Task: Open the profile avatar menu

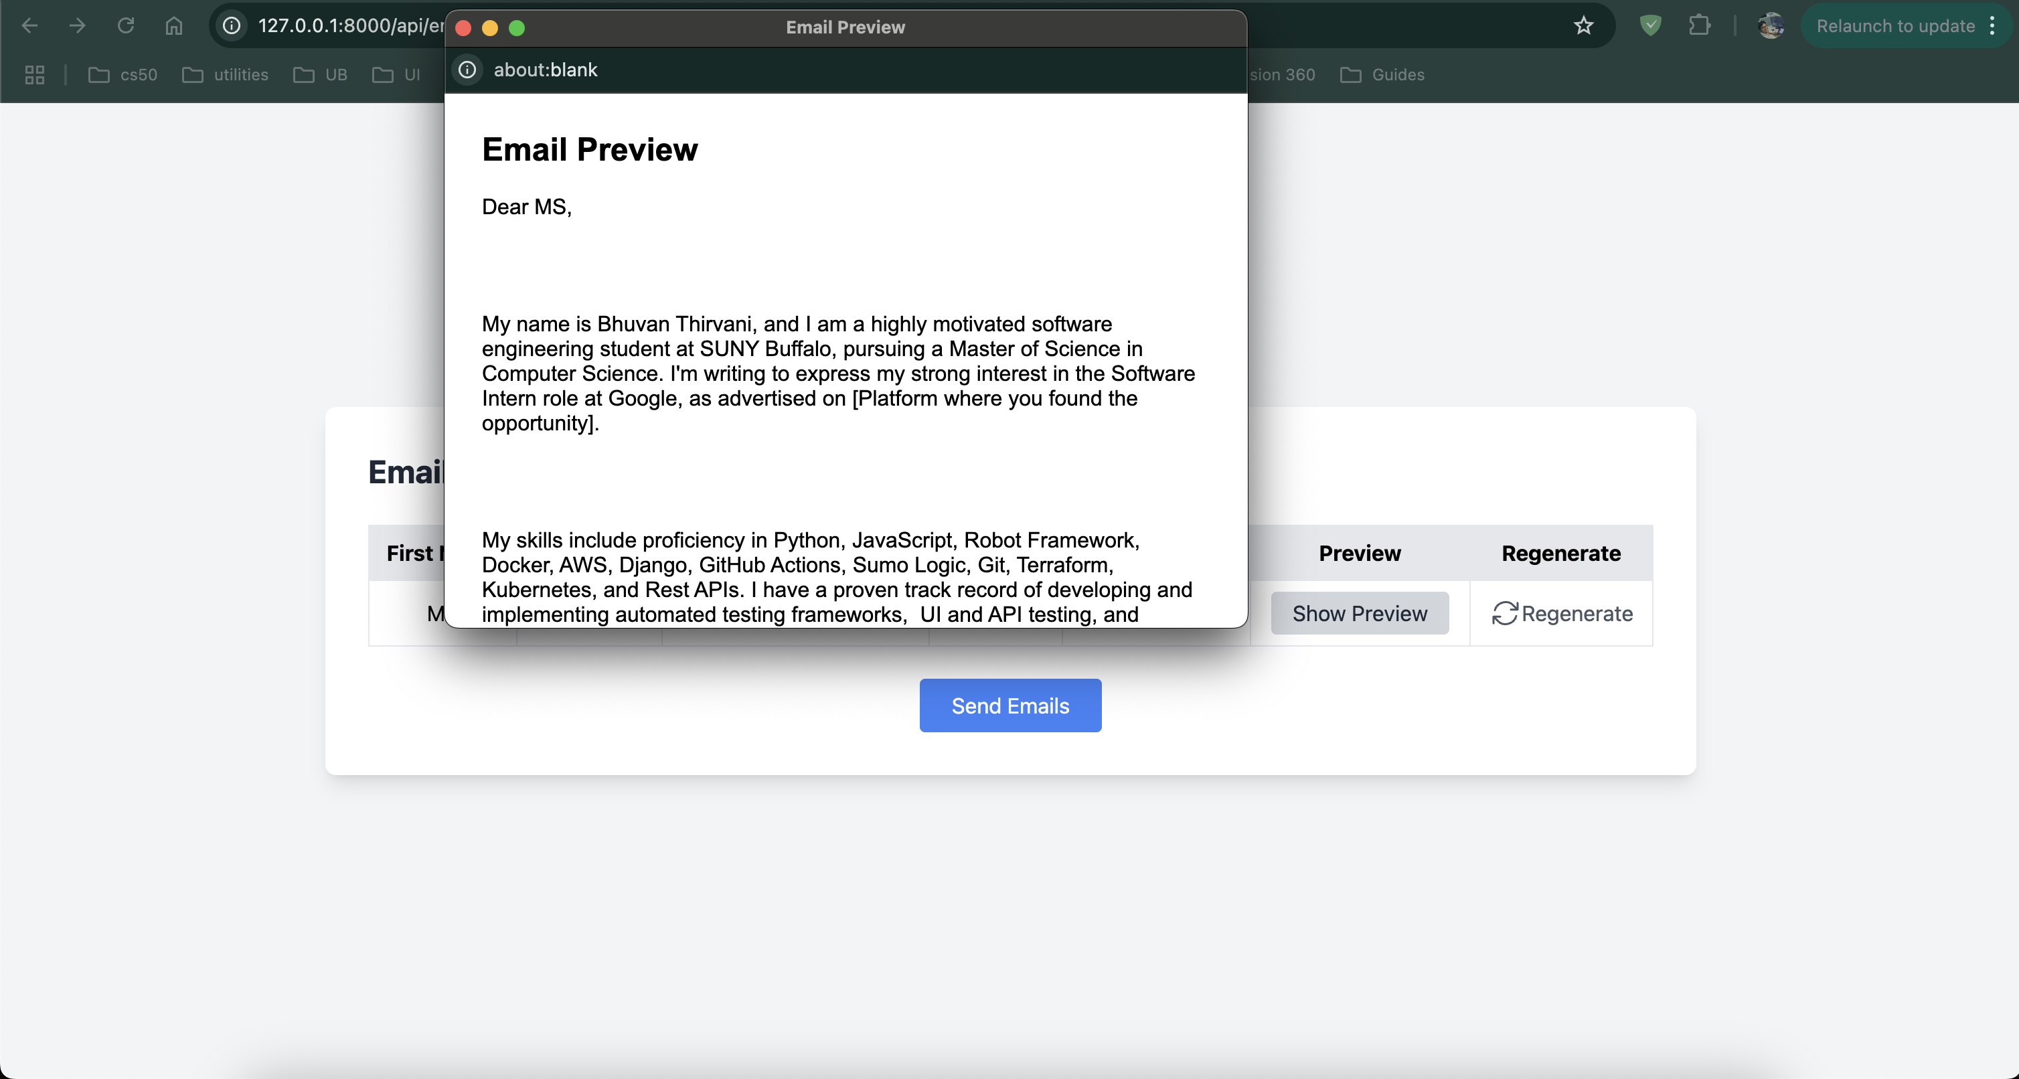Action: pos(1771,26)
